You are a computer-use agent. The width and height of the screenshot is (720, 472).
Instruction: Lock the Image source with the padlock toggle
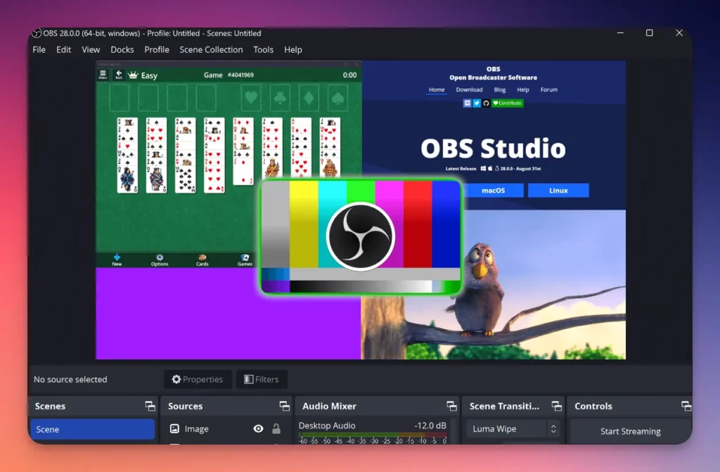[x=278, y=428]
